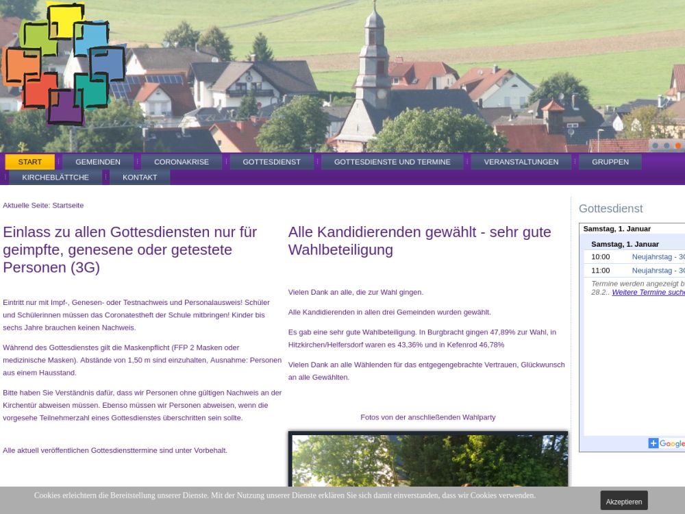The width and height of the screenshot is (685, 514).
Task: Open the 3G Einlass article headline
Action: [130, 249]
